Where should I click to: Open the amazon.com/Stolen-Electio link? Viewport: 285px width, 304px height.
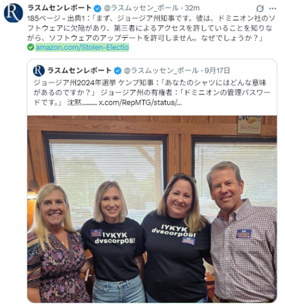pos(82,47)
